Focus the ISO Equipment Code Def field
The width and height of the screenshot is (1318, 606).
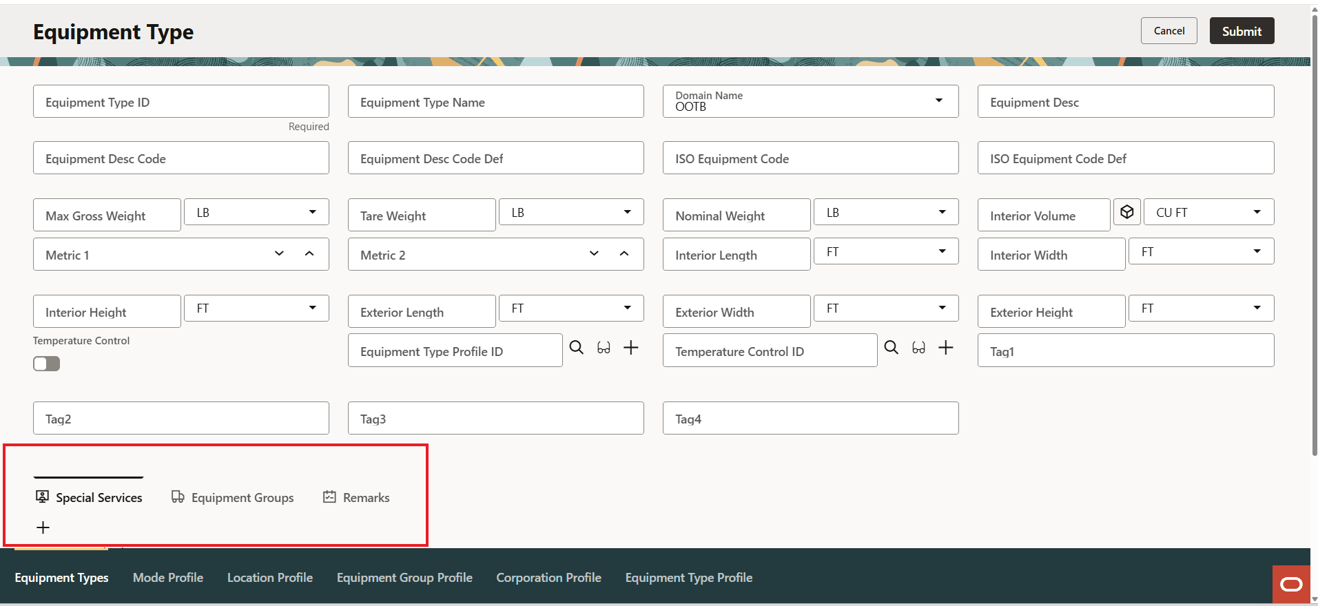point(1126,158)
